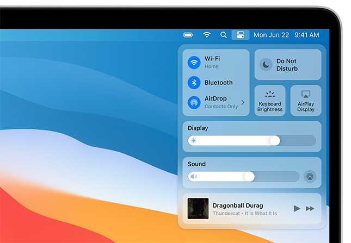Open the battery status menu bar icon
This screenshot has height=243, width=351.
tap(188, 35)
